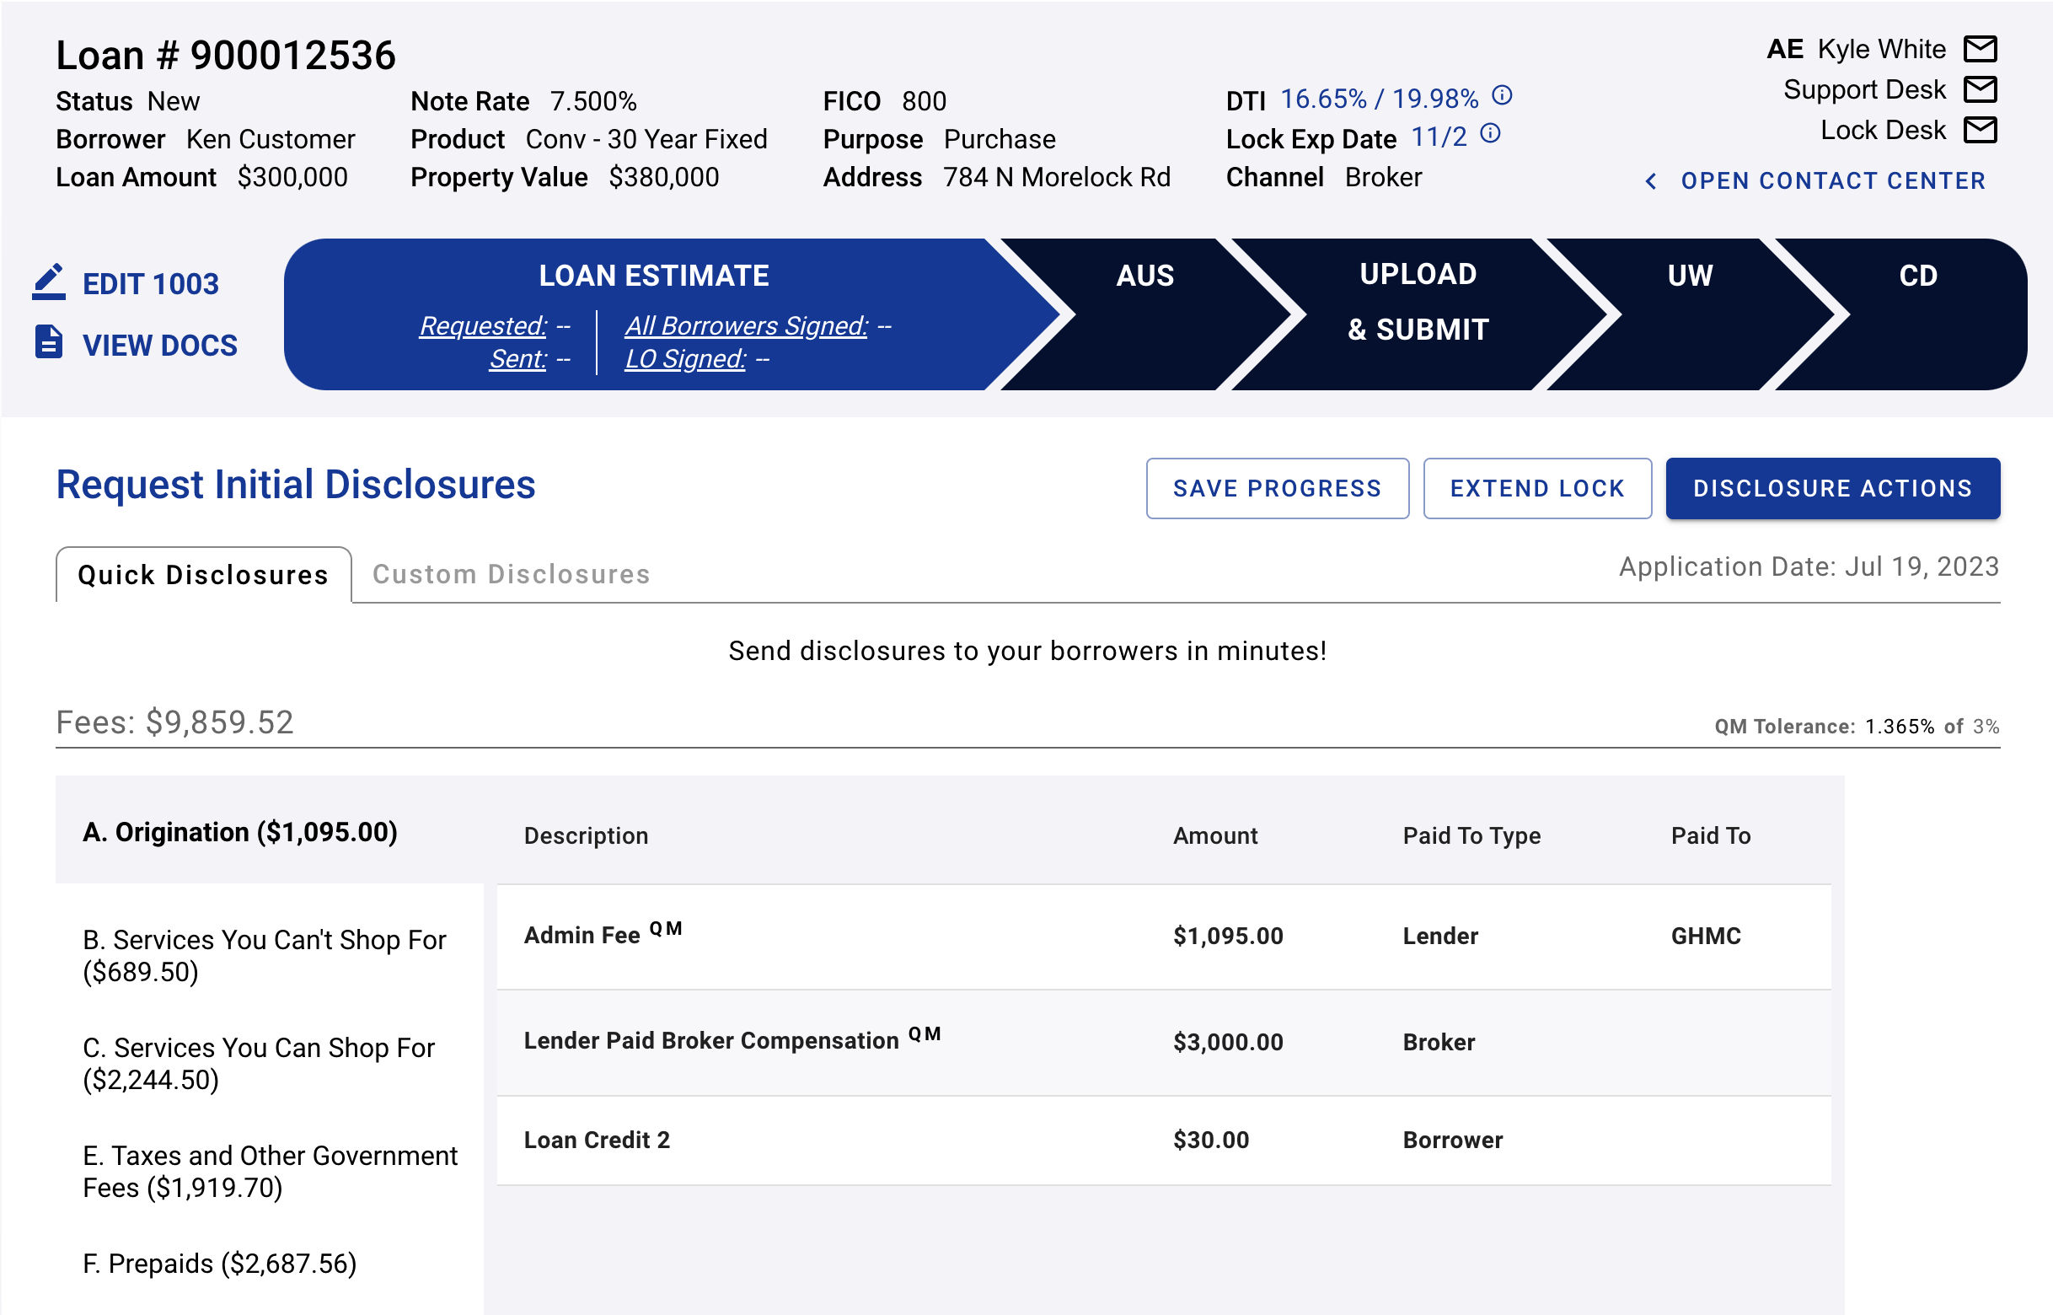Click EDIT 1003 link text

pos(150,283)
